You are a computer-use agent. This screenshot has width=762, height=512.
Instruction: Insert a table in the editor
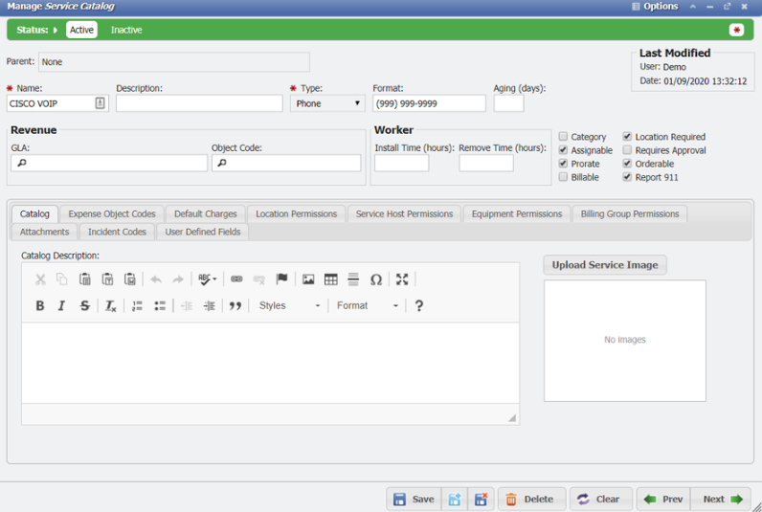[x=331, y=279]
